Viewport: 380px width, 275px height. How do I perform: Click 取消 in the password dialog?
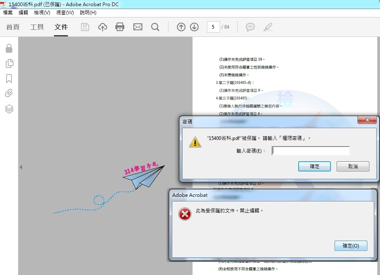[x=353, y=167]
